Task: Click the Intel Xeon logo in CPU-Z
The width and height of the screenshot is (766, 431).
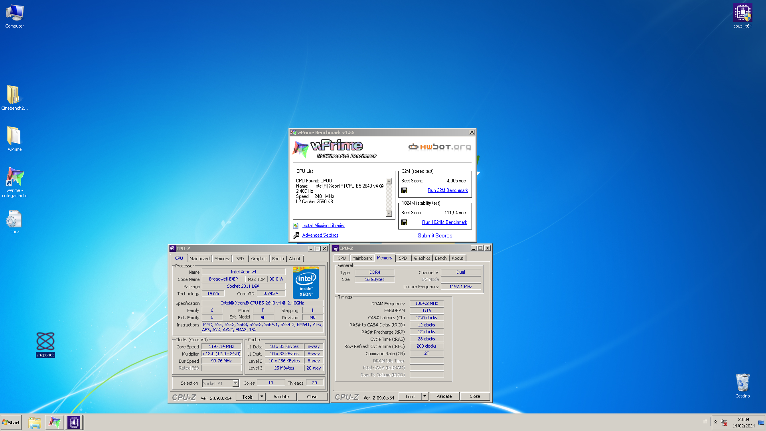Action: tap(306, 283)
